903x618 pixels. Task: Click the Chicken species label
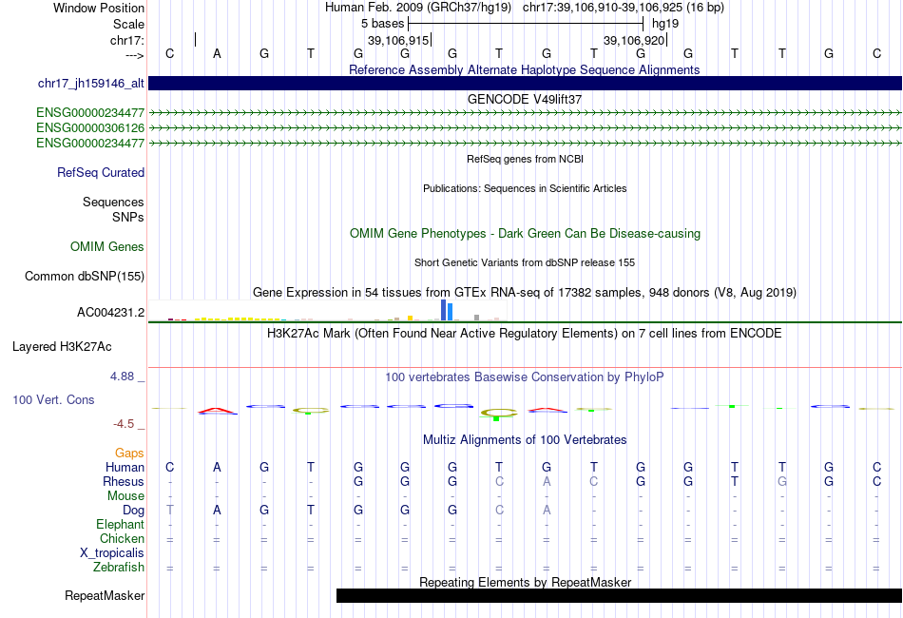[x=122, y=538]
